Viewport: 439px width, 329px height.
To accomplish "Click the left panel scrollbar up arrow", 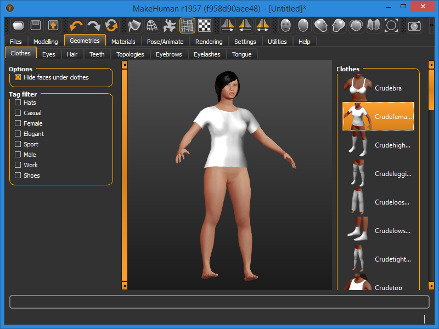I will click(125, 65).
